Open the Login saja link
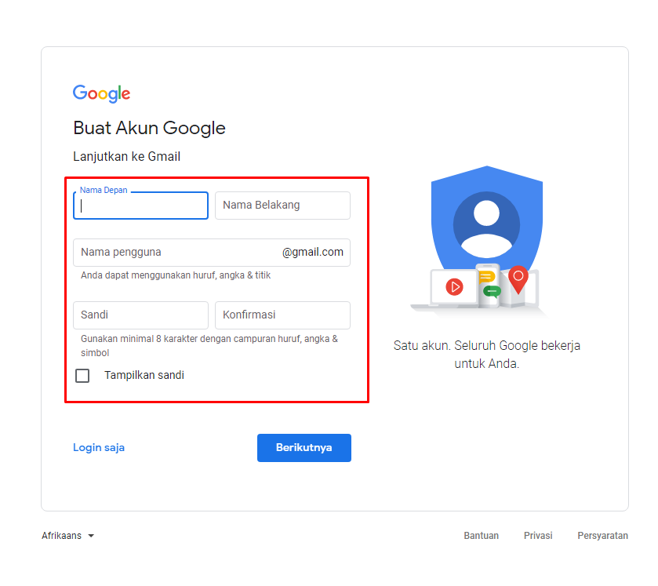The height and width of the screenshot is (586, 658). point(99,447)
